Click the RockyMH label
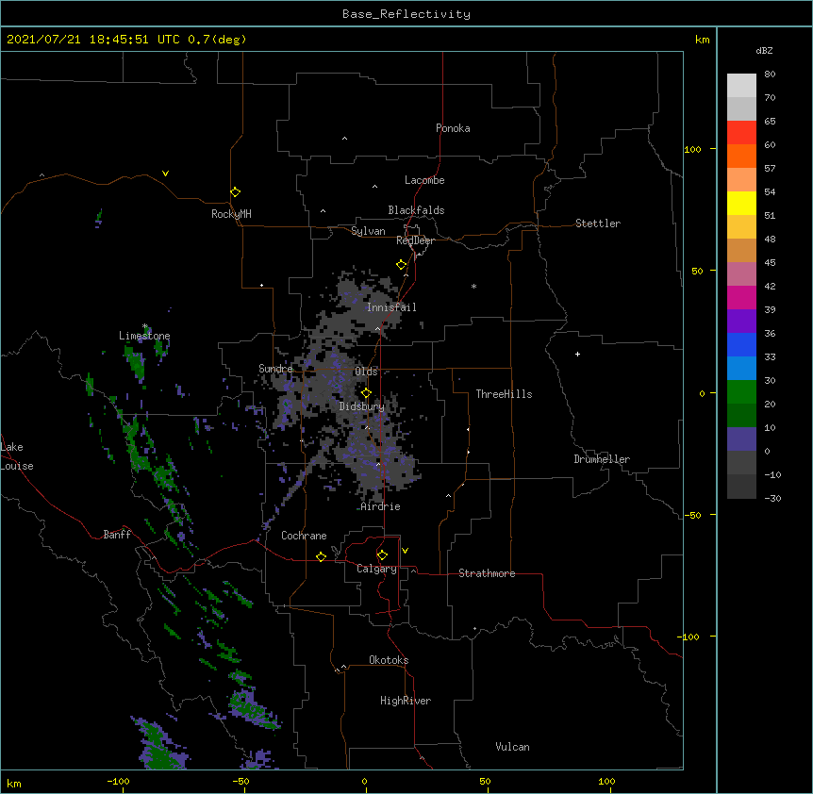Screen dimensions: 813x794 [x=231, y=214]
